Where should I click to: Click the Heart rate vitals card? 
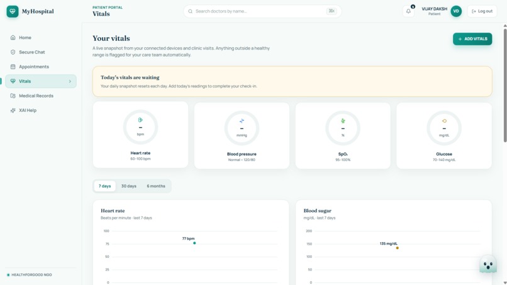[x=140, y=135]
